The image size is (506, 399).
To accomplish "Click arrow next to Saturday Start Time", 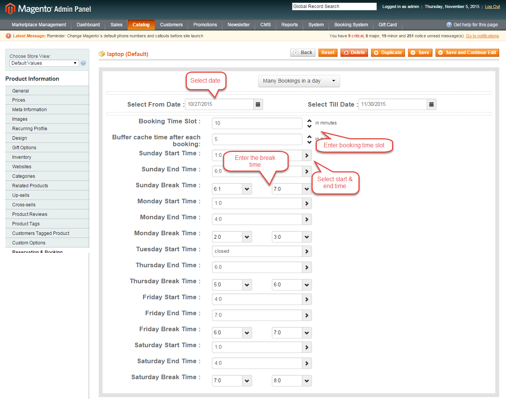I will tap(307, 347).
